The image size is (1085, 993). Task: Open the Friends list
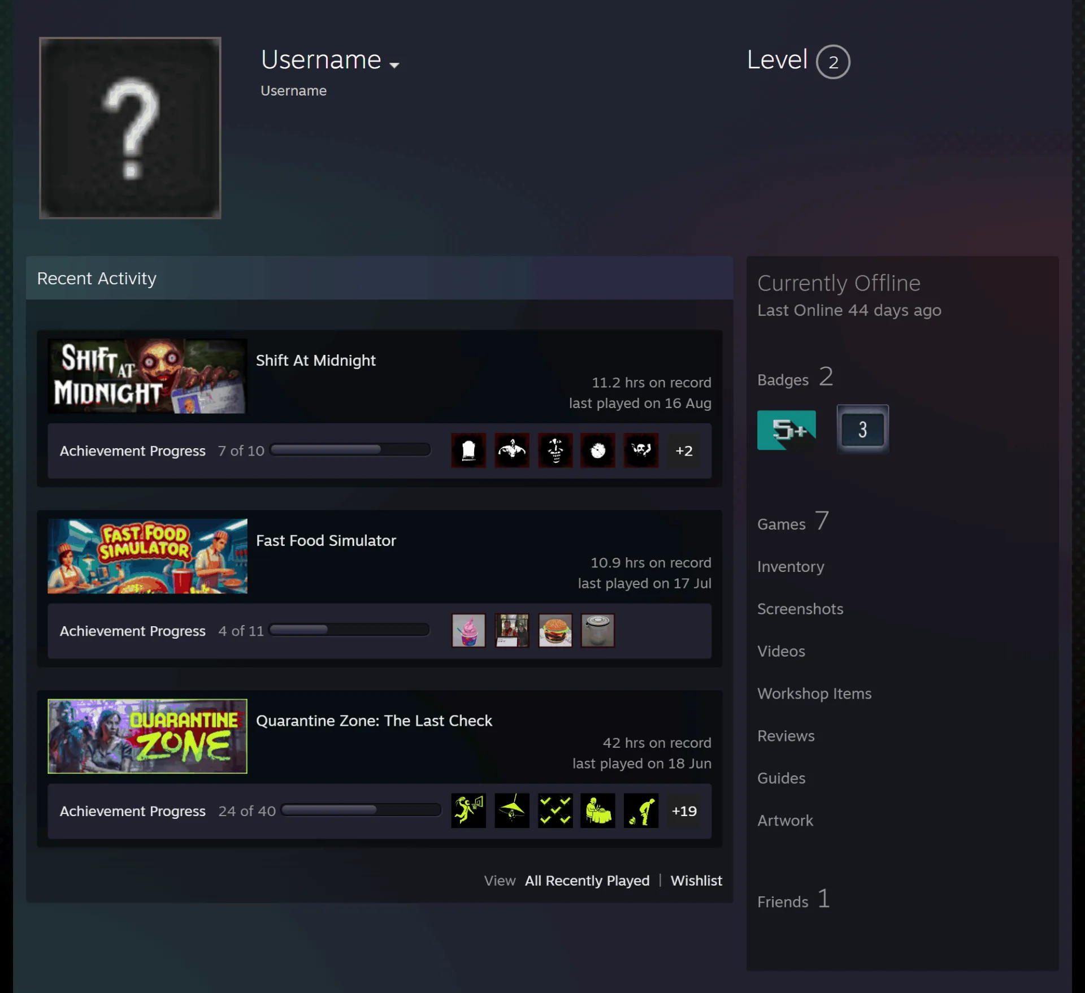click(793, 899)
